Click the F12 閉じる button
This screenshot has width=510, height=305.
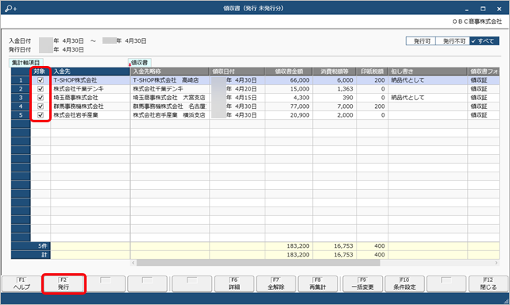pos(489,284)
